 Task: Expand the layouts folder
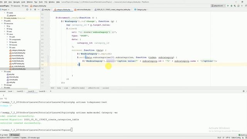click(7, 42)
